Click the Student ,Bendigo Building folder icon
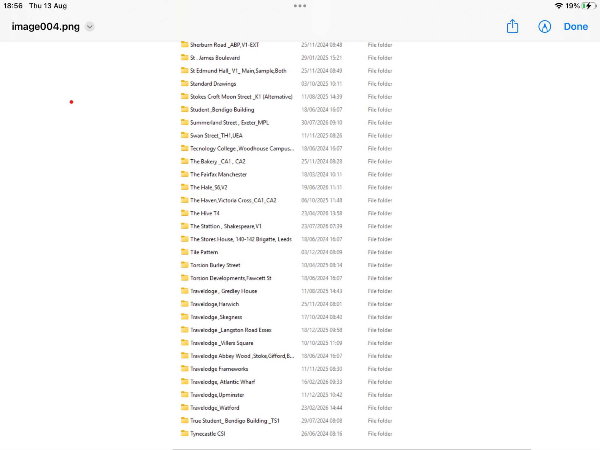The image size is (600, 450). coord(185,109)
